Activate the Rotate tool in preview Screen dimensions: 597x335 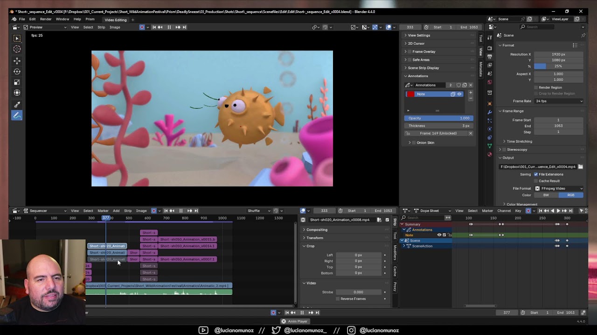pos(17,72)
